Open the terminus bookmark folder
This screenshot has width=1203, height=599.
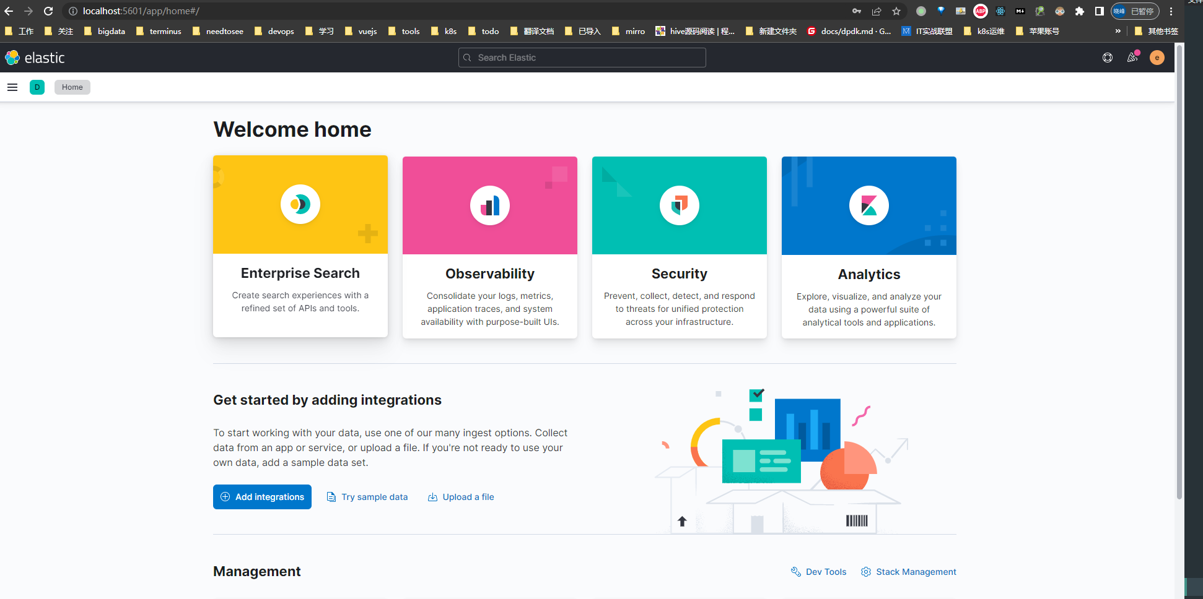pos(159,31)
